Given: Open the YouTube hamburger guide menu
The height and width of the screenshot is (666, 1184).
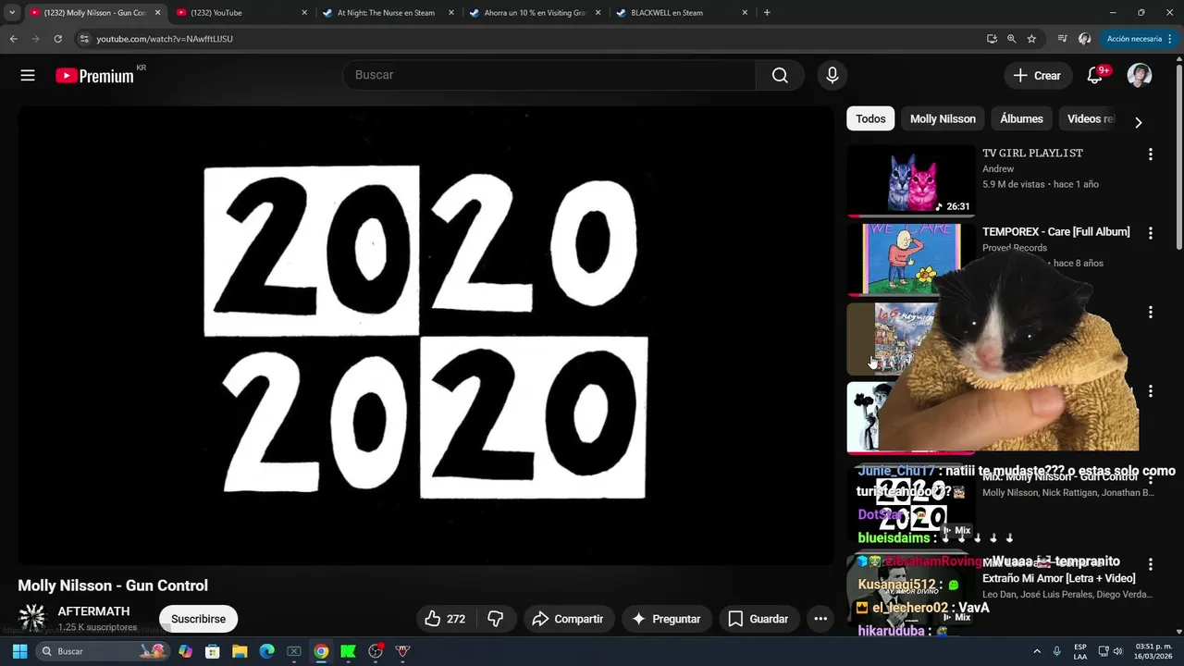Looking at the screenshot, I should pos(28,76).
